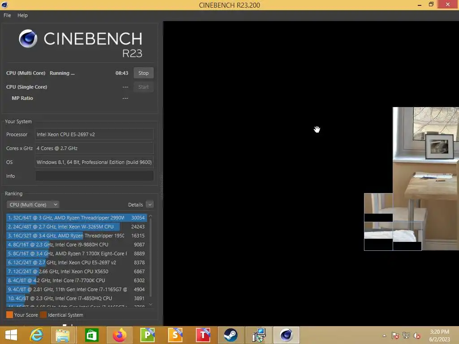The height and width of the screenshot is (344, 459).
Task: Click into the Info input field
Action: point(94,176)
